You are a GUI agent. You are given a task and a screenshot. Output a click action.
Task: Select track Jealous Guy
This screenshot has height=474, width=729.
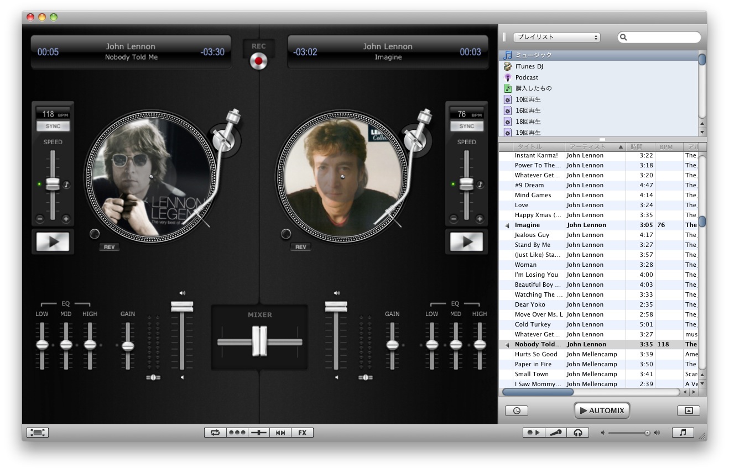pyautogui.click(x=598, y=235)
